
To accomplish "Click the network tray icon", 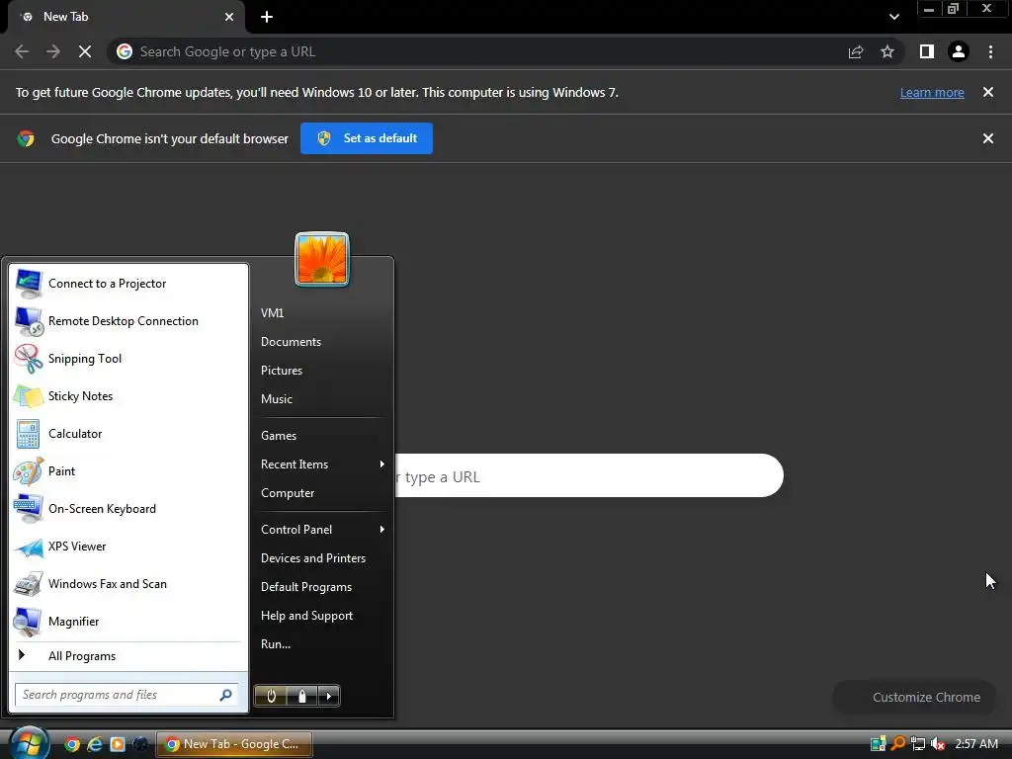I will pyautogui.click(x=918, y=744).
